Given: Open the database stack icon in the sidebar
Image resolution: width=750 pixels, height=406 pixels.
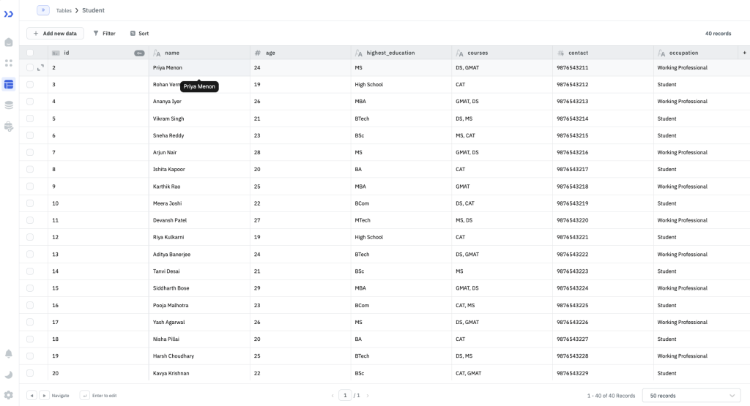Looking at the screenshot, I should tap(9, 105).
